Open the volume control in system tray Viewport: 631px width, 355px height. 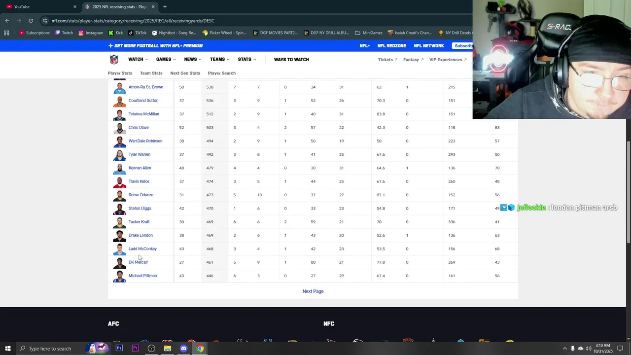[x=589, y=349]
